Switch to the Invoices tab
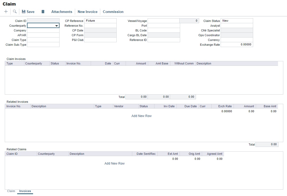287x196 pixels. pos(25,191)
